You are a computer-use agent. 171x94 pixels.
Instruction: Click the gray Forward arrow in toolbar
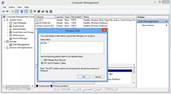coord(7,11)
